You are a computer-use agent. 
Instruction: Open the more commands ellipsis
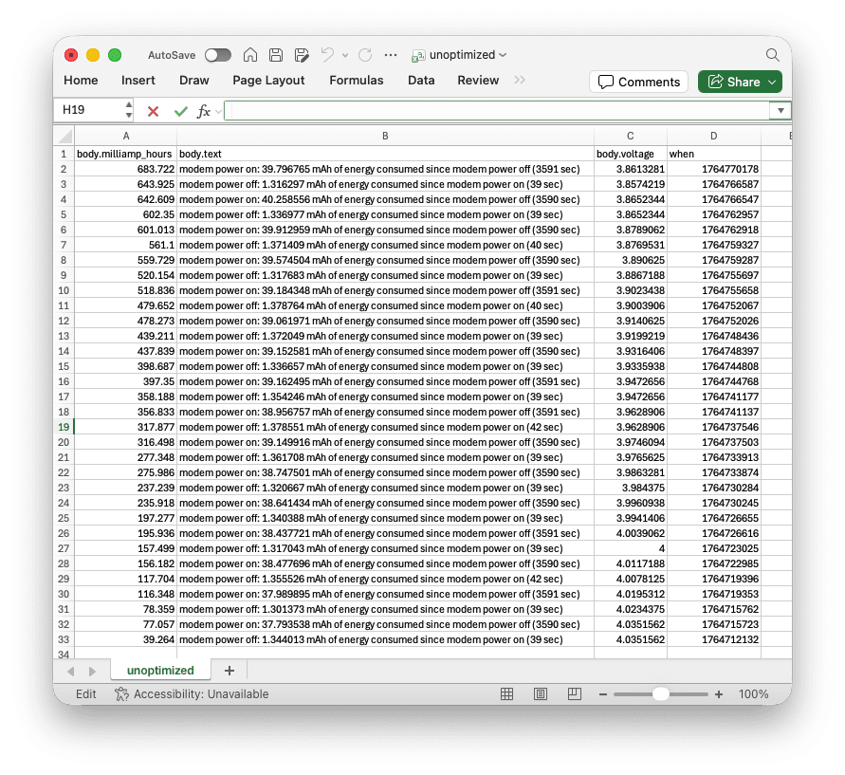391,55
